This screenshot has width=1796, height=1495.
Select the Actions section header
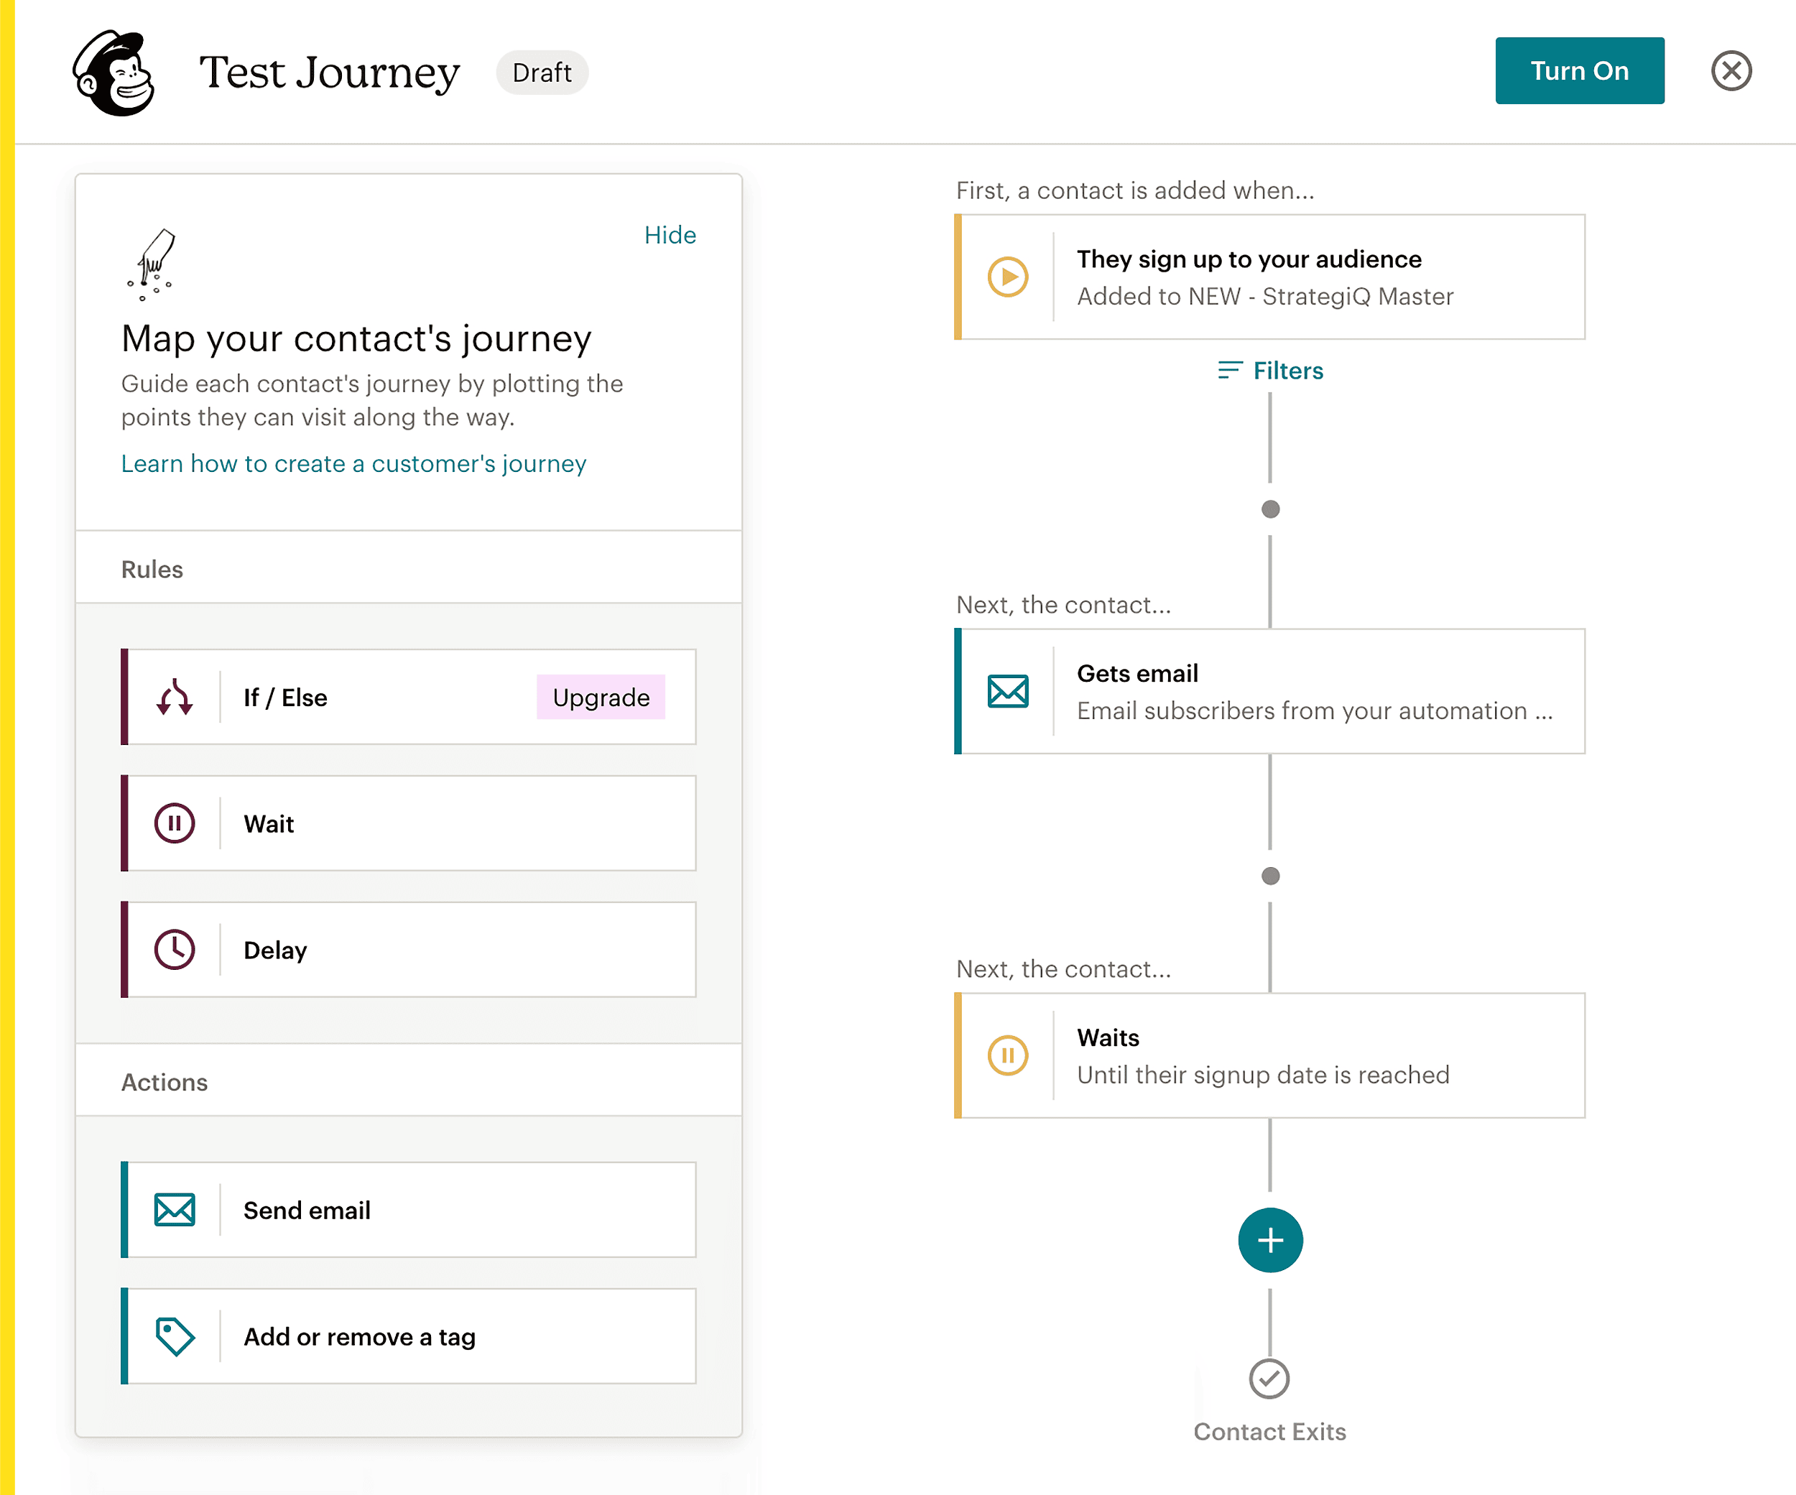(x=165, y=1082)
